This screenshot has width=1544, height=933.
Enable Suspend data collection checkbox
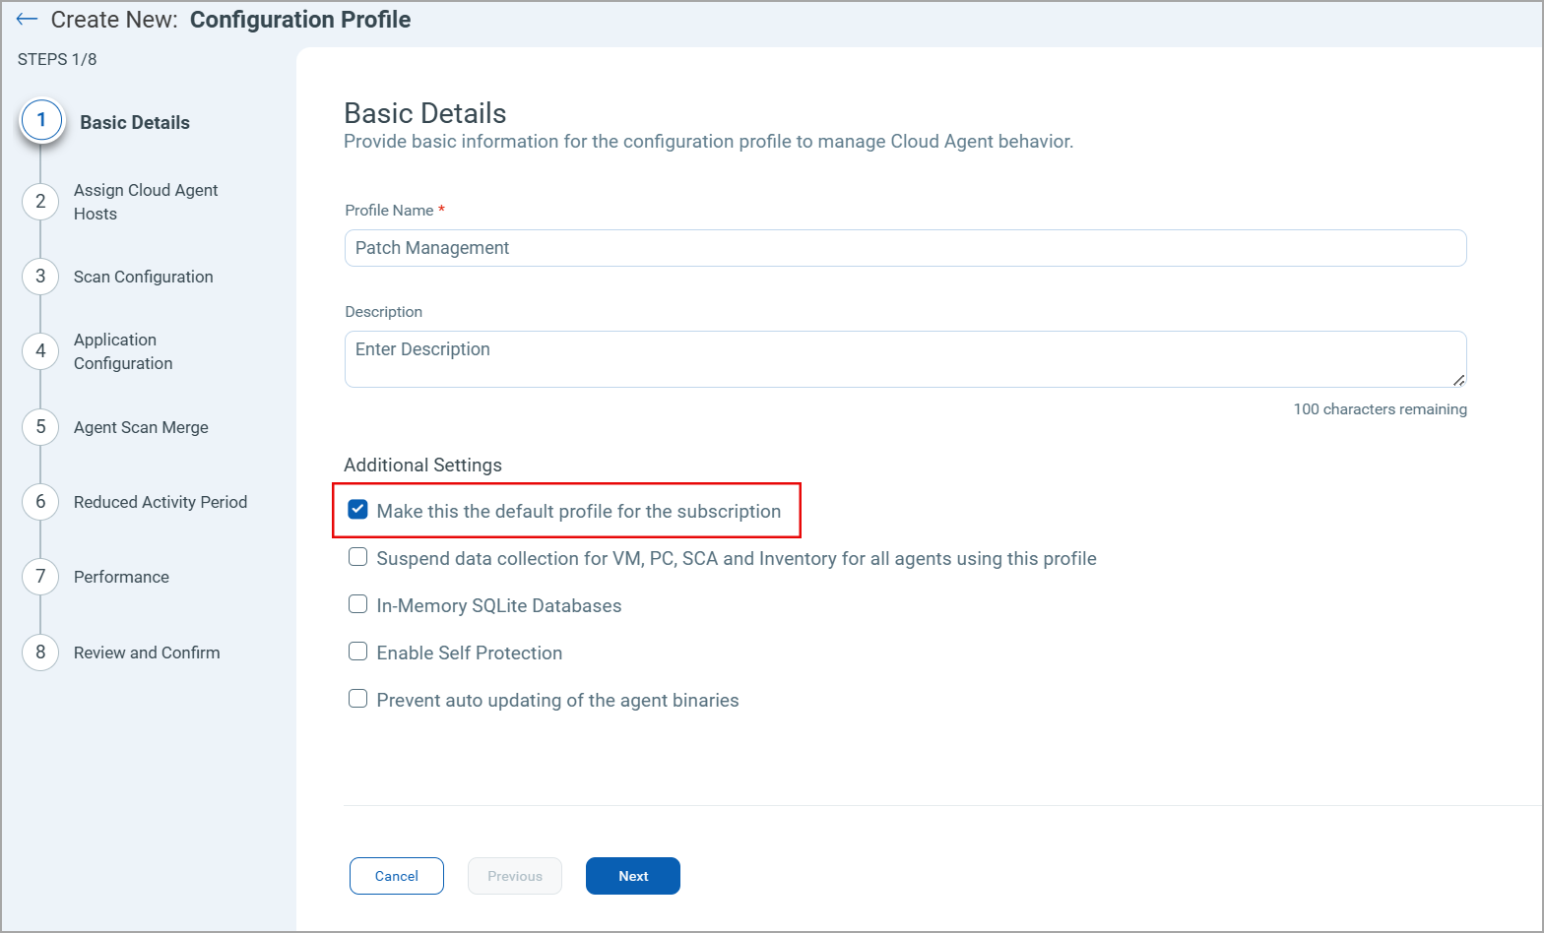pyautogui.click(x=358, y=557)
